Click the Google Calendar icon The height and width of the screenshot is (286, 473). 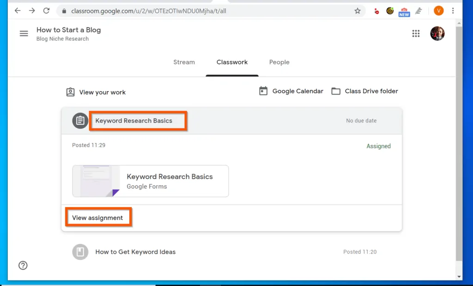(x=263, y=91)
